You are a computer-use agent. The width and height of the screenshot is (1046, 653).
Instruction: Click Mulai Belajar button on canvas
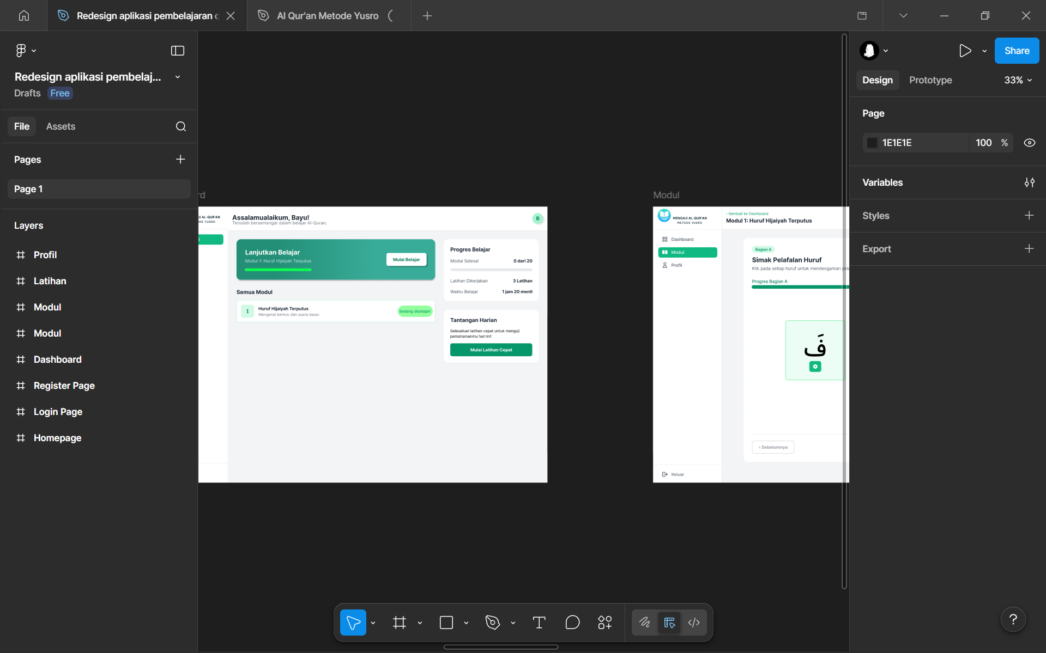pyautogui.click(x=406, y=259)
